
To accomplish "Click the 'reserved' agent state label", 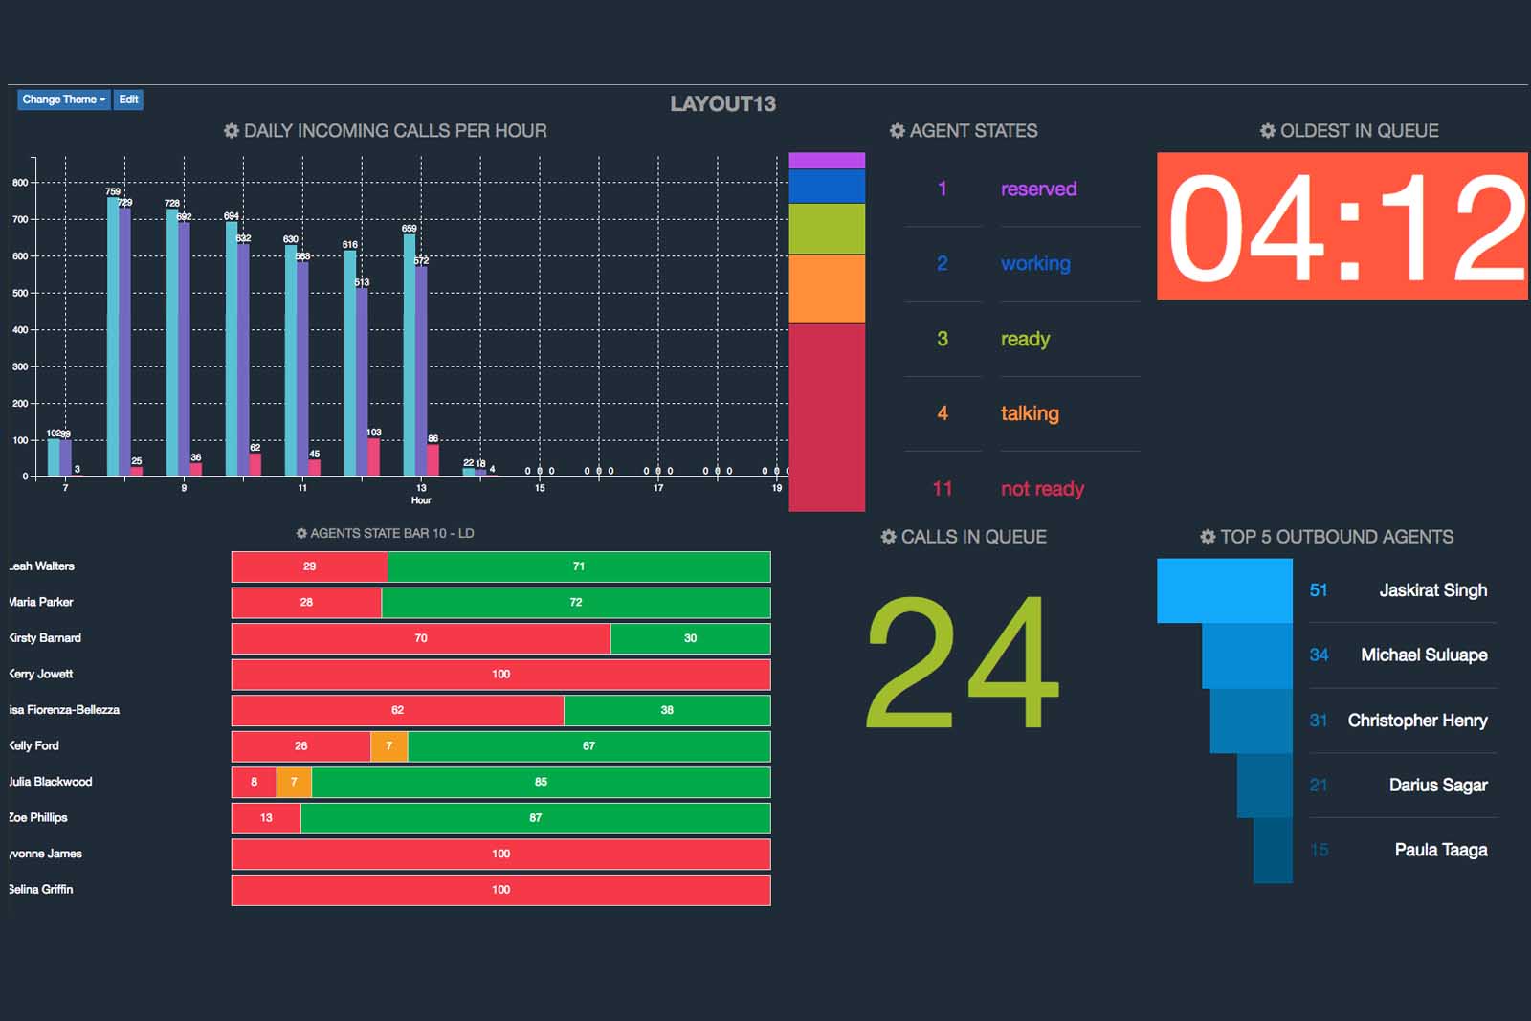I will tap(1038, 189).
